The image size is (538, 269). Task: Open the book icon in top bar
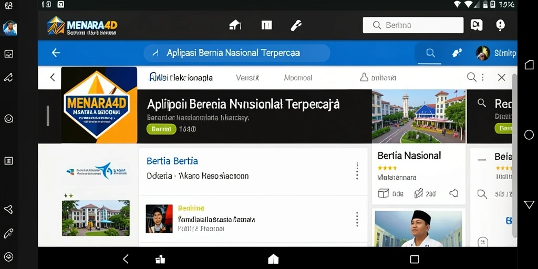(x=266, y=25)
